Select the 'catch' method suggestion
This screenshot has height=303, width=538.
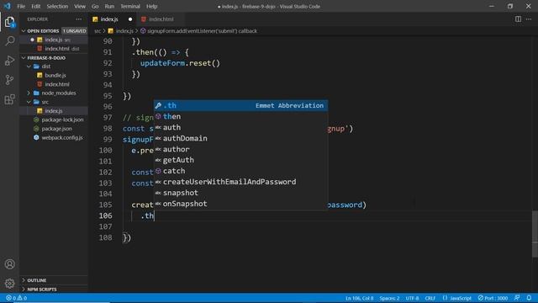point(240,171)
